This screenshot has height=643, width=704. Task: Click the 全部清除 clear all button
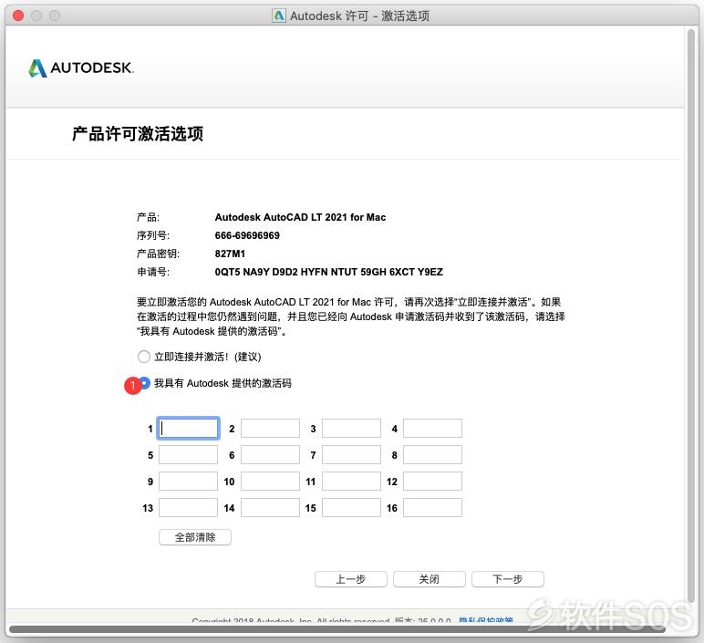click(195, 537)
